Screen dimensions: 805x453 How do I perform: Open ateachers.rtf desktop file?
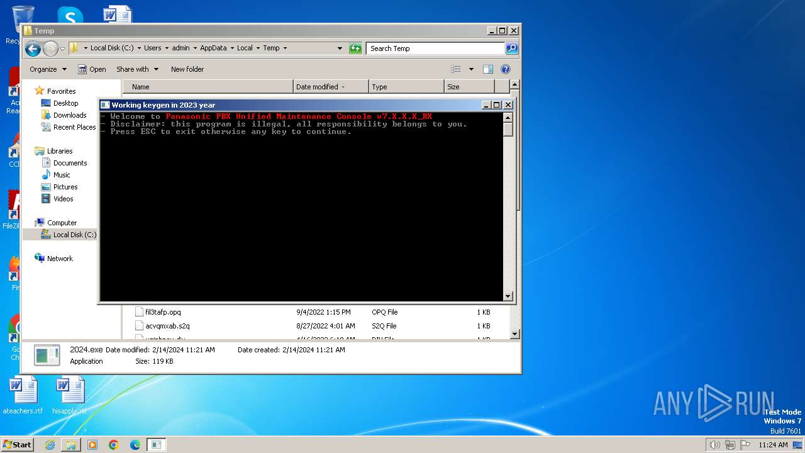tap(23, 396)
